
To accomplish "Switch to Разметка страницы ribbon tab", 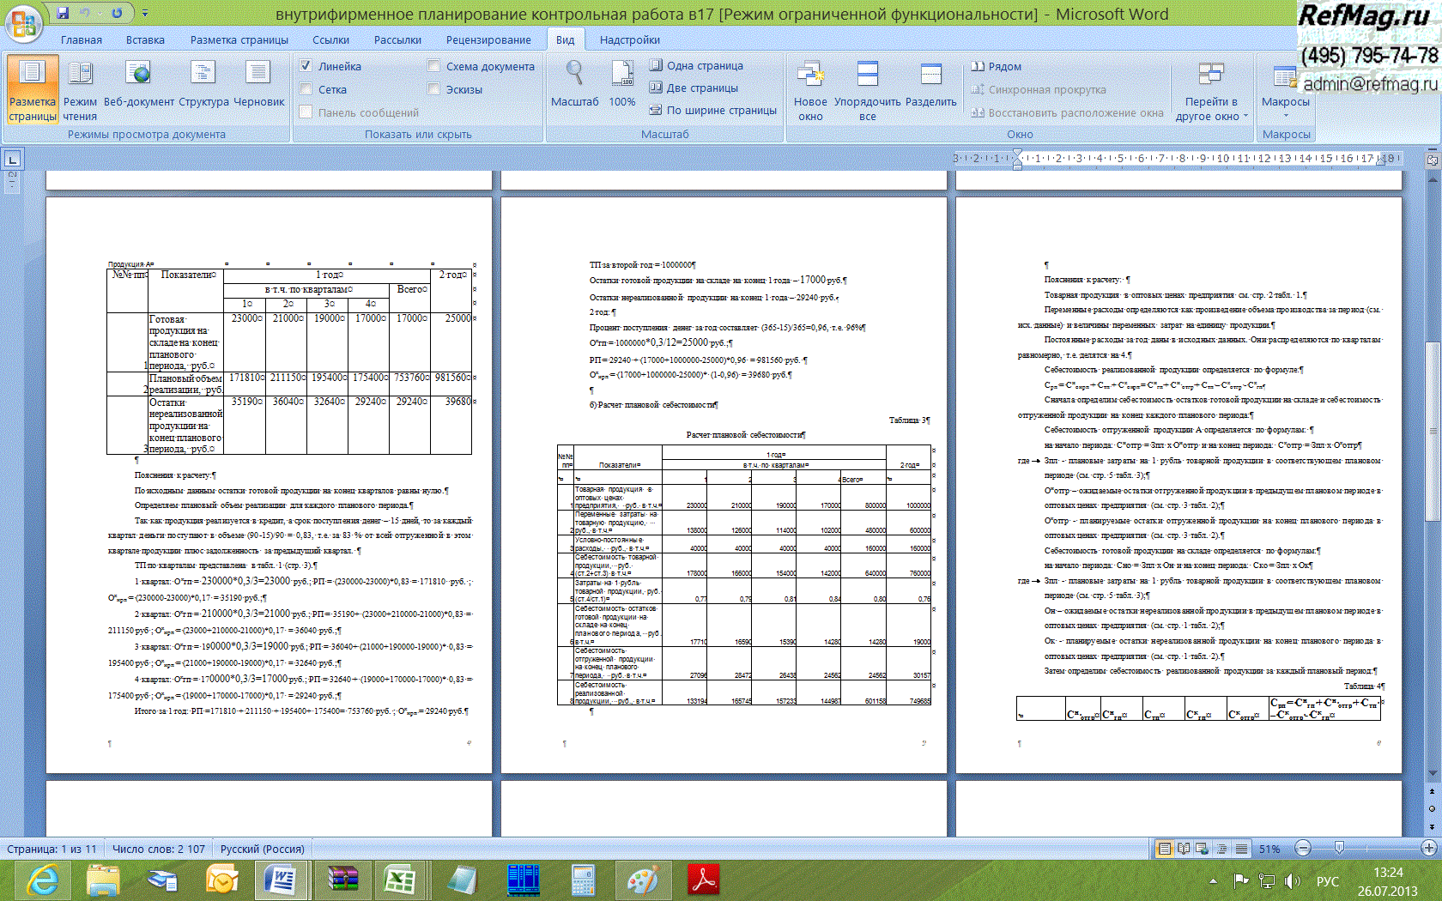I will click(x=239, y=39).
